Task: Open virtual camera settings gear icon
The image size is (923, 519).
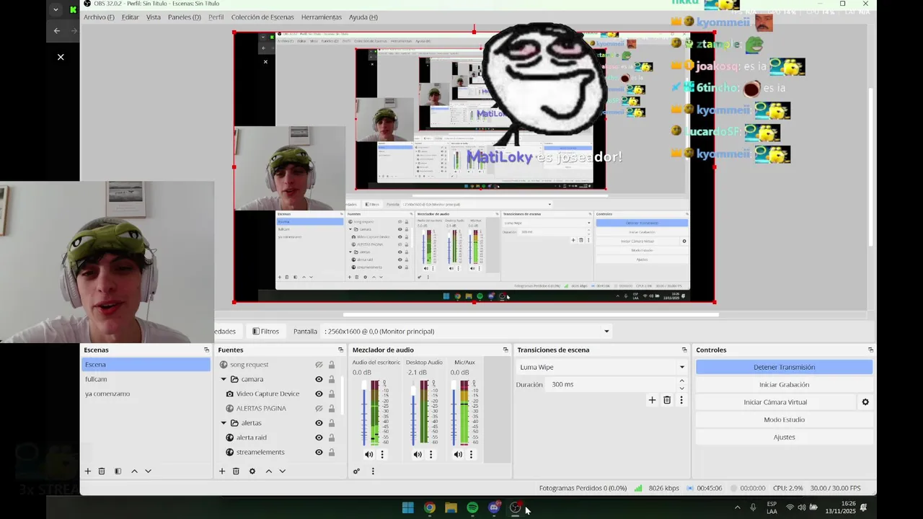Action: click(865, 402)
